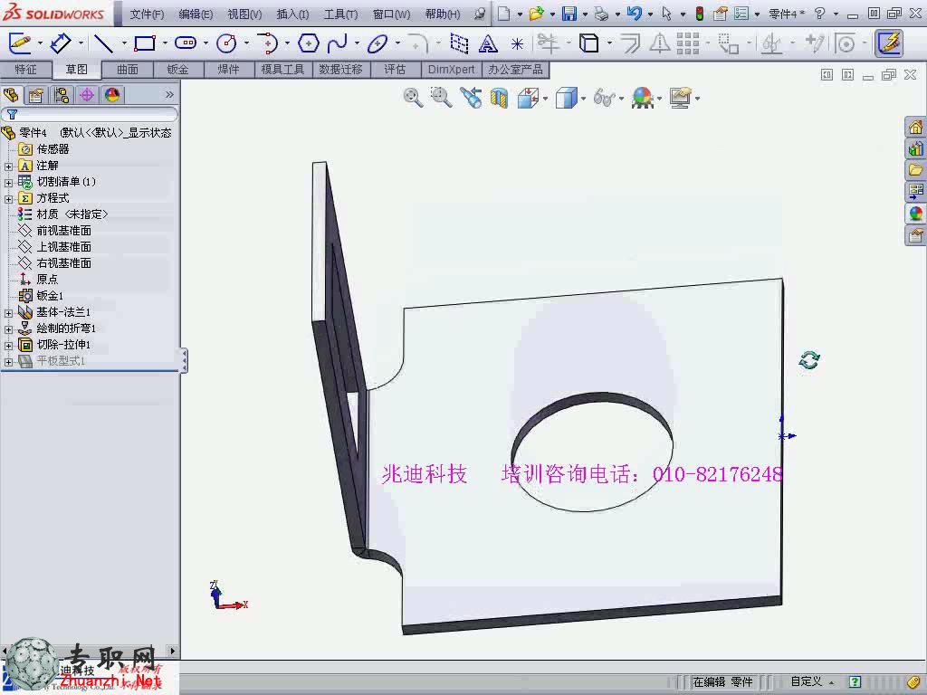927x695 pixels.
Task: Activate the Section View icon
Action: (499, 98)
